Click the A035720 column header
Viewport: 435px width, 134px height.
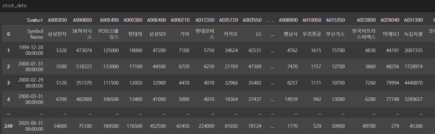pos(229,20)
